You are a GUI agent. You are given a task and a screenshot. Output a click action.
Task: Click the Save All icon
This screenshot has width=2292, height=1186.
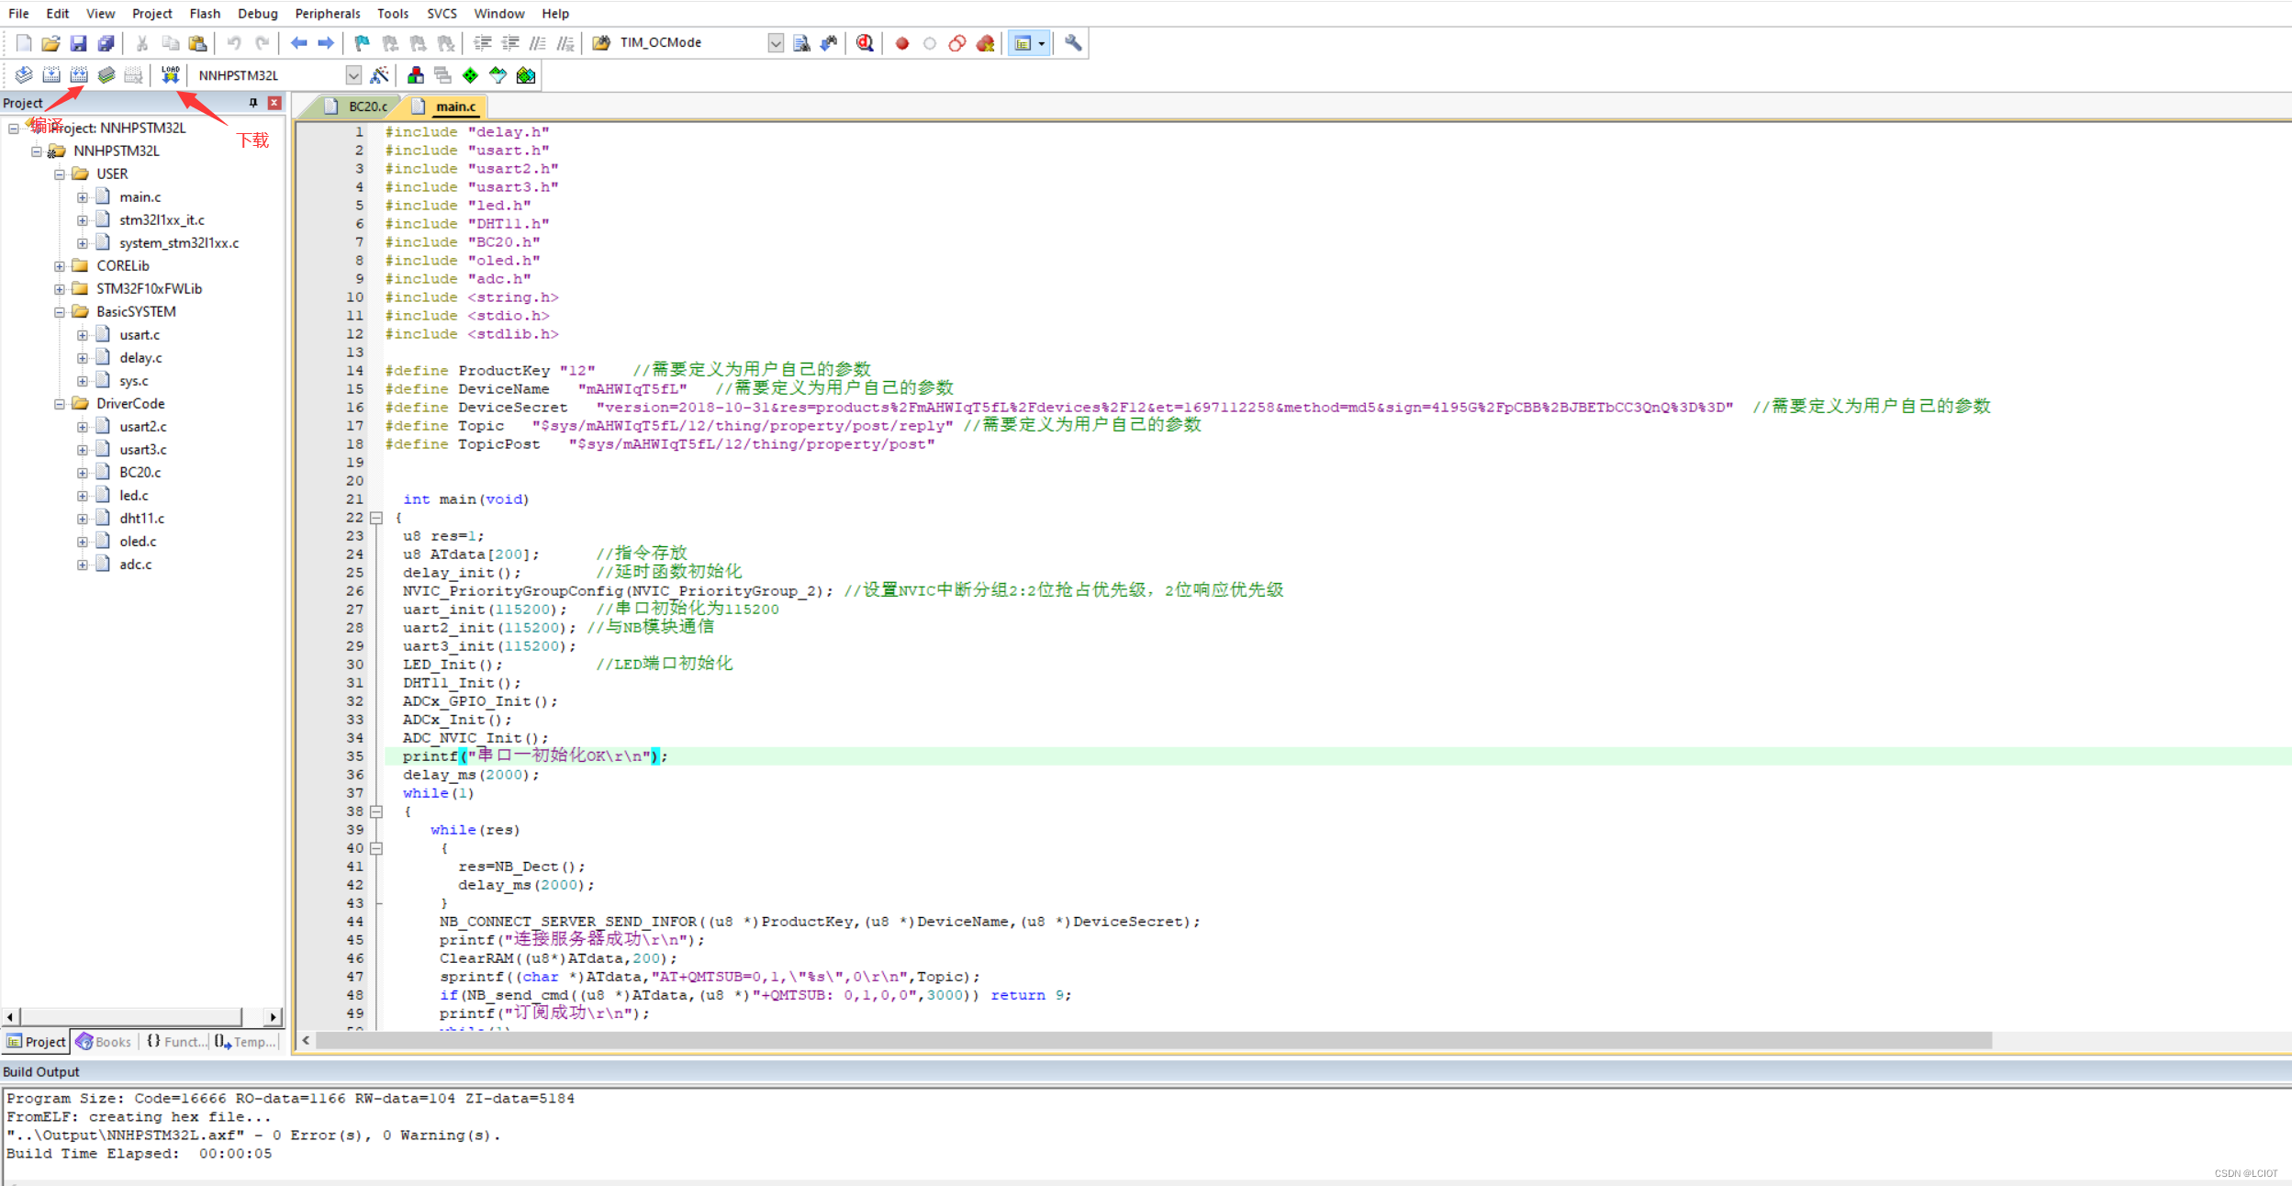coord(106,43)
